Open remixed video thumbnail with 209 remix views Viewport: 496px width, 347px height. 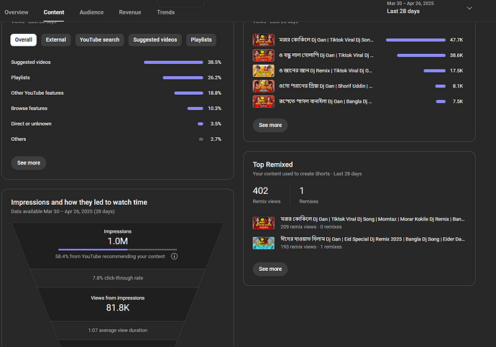coord(264,223)
